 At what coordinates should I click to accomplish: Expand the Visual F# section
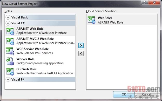point(8,79)
